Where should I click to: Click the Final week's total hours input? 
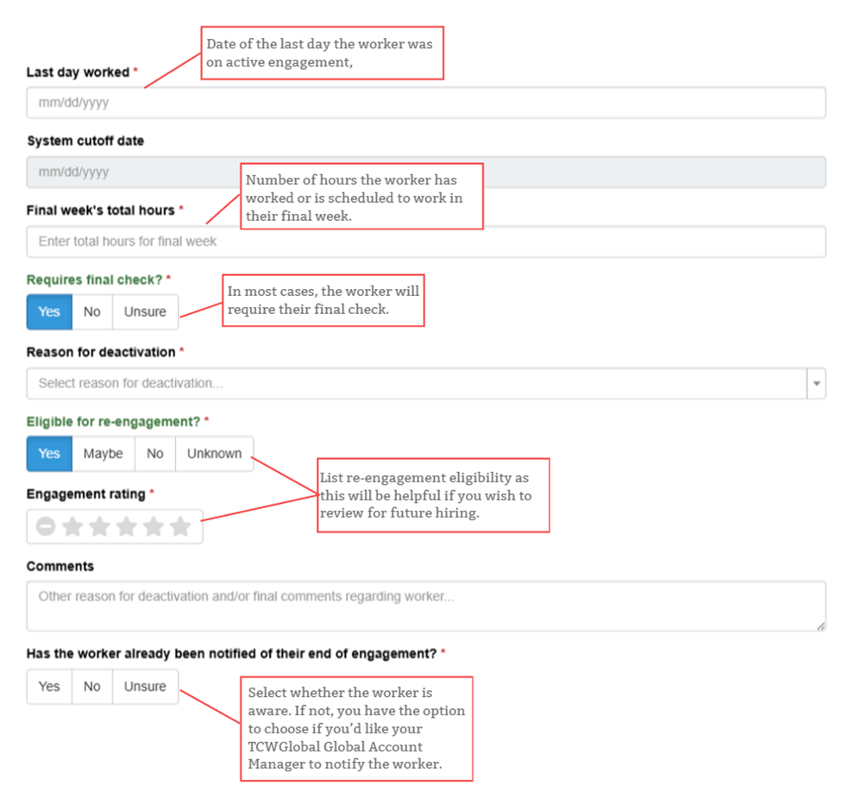pos(425,242)
